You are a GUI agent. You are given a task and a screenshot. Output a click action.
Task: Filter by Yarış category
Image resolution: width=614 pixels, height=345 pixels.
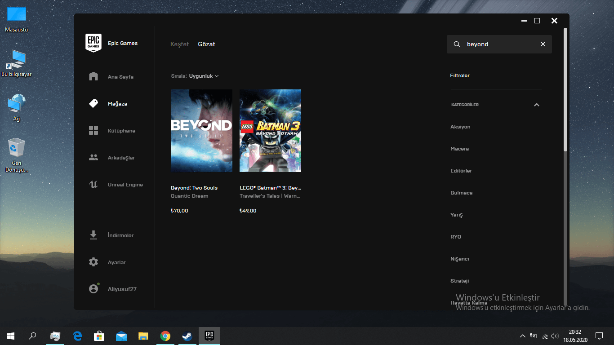tap(456, 215)
